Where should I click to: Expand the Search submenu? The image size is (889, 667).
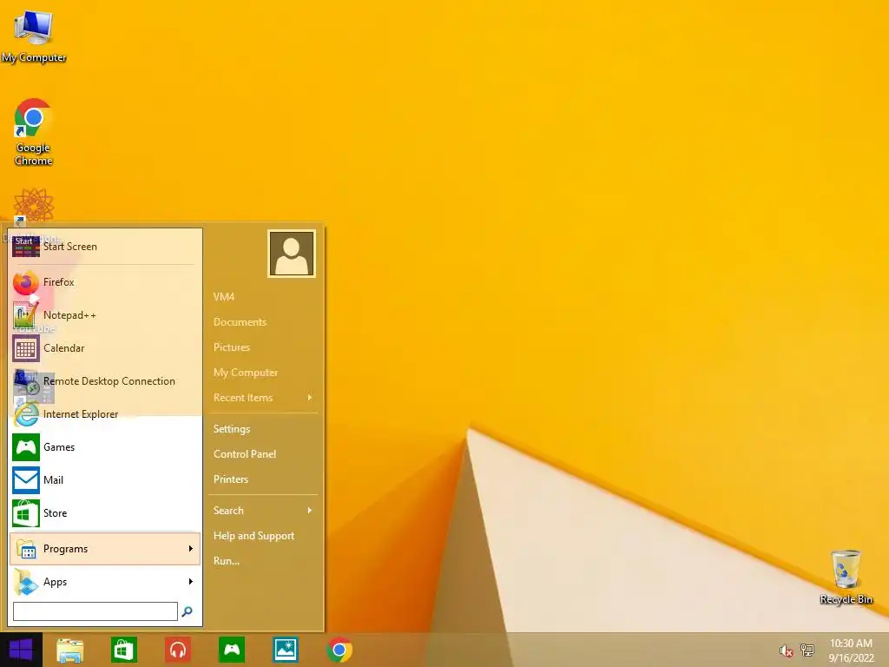tap(262, 511)
